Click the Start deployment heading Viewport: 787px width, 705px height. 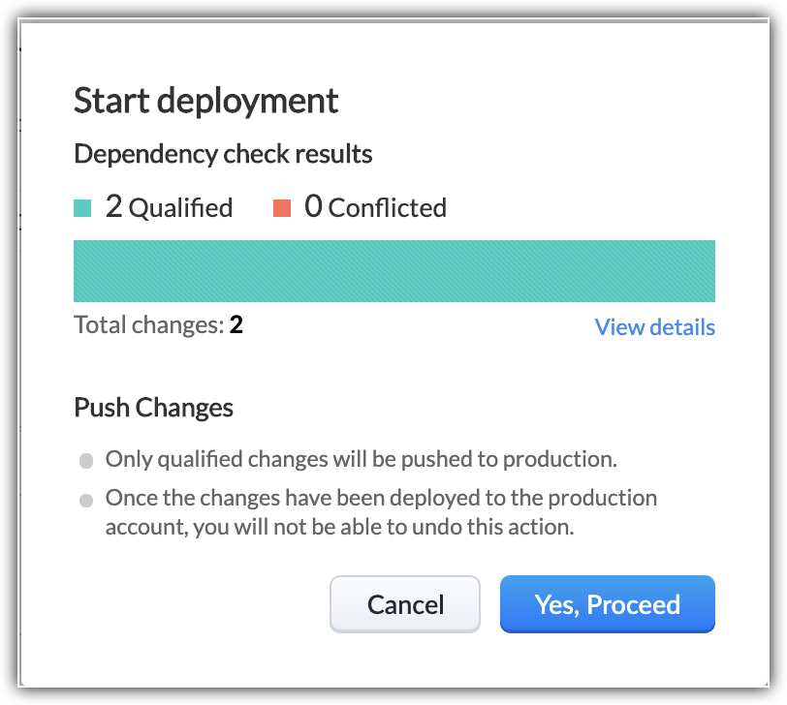click(x=206, y=100)
